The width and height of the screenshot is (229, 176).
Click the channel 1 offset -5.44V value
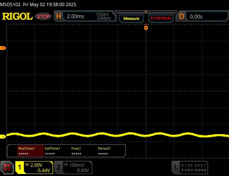click(43, 170)
